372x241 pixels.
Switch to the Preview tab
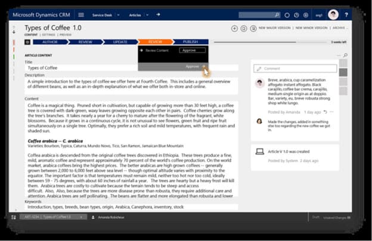tap(66, 35)
